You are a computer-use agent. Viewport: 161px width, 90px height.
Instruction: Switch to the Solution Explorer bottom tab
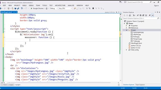pyautogui.click(x=129, y=85)
